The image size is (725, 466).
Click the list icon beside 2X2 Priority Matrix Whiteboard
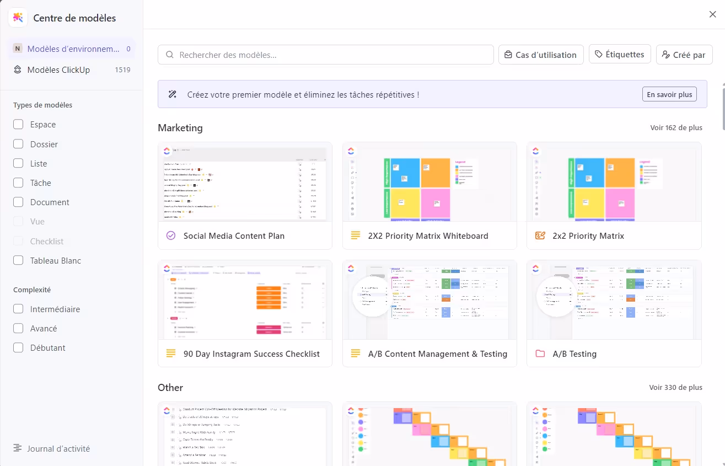click(x=356, y=235)
